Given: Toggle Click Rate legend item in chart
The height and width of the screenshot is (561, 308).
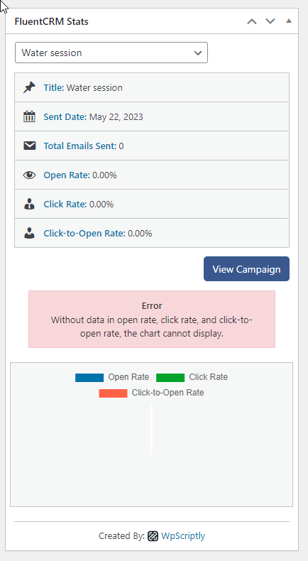Looking at the screenshot, I should (x=192, y=377).
